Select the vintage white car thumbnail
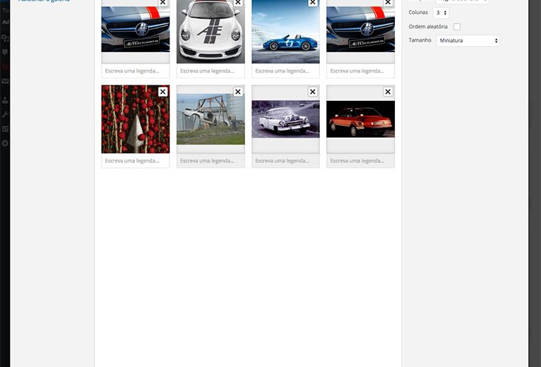This screenshot has width=541, height=367. point(285,120)
